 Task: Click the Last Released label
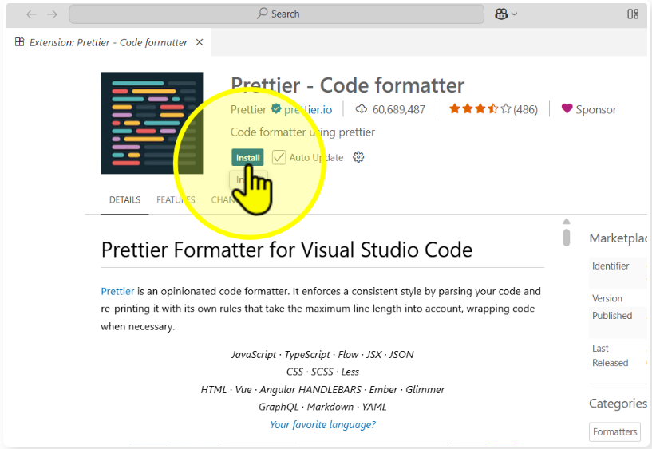pos(610,356)
